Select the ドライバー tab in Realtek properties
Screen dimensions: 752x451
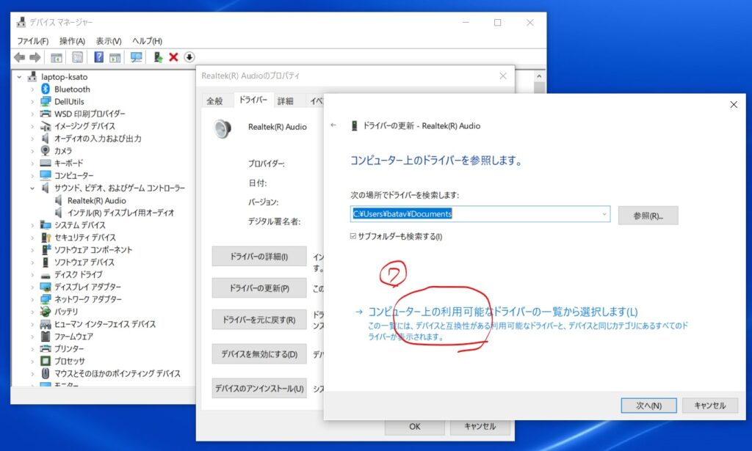pos(253,100)
